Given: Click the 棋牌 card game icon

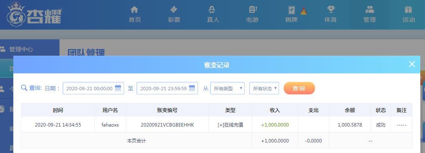Looking at the screenshot, I should point(292,10).
